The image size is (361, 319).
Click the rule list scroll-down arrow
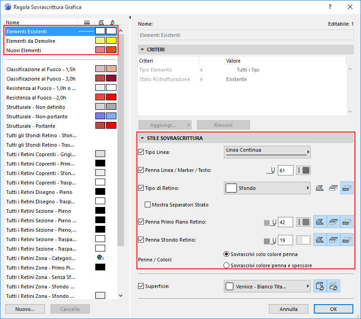[x=121, y=296]
